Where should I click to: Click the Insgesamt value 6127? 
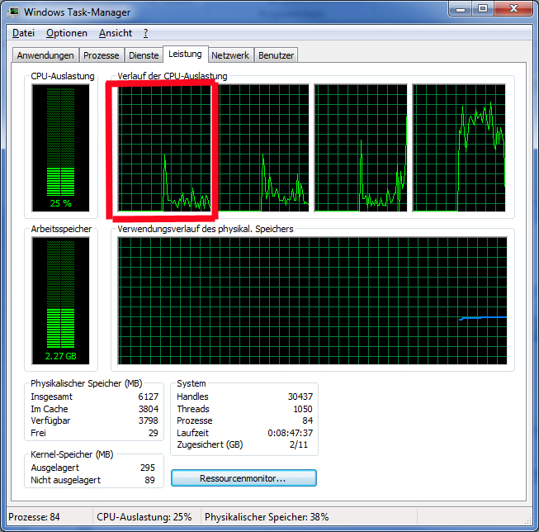(148, 397)
